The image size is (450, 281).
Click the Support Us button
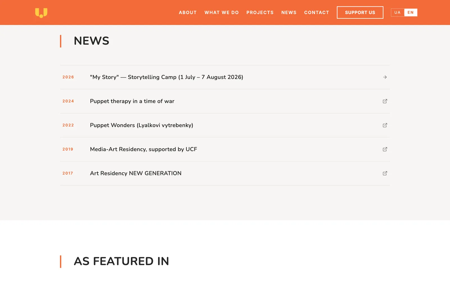pos(360,12)
